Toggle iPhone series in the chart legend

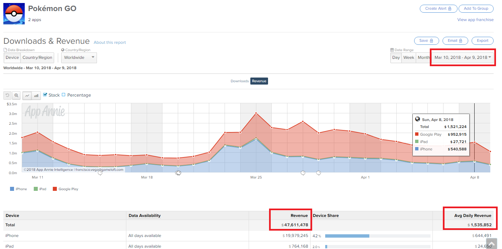[18, 189]
